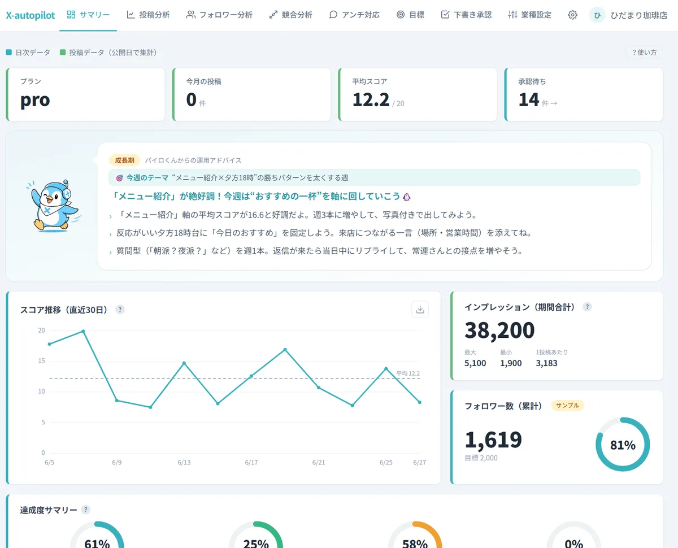Click help icon next to インプレッション

(x=587, y=307)
